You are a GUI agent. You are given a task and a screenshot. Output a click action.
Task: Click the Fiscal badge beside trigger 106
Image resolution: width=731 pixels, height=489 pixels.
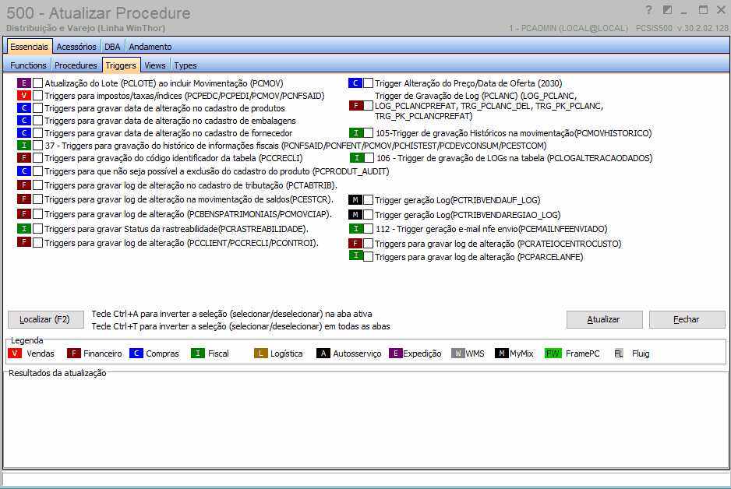tap(357, 158)
